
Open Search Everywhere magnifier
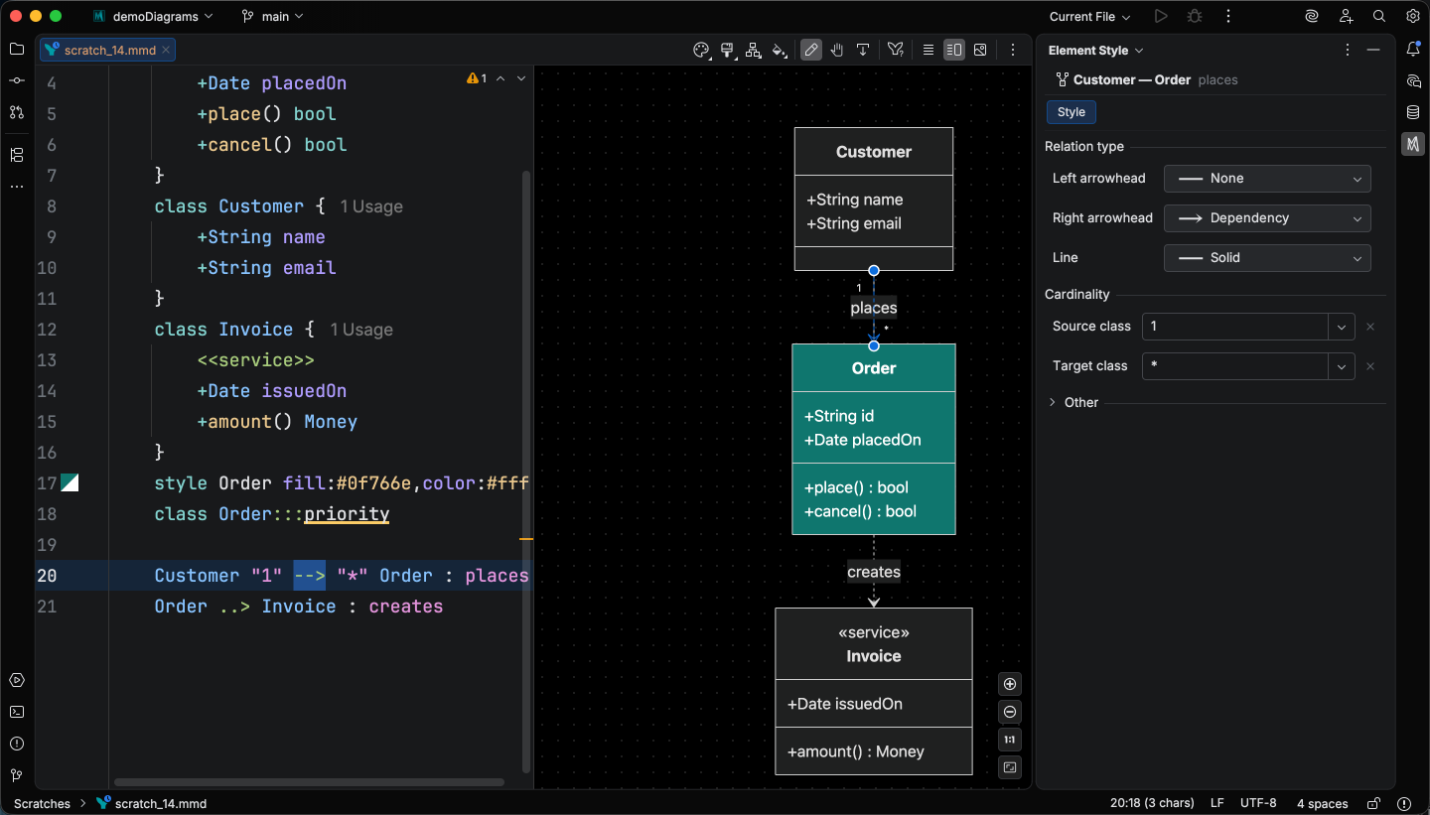click(x=1379, y=16)
